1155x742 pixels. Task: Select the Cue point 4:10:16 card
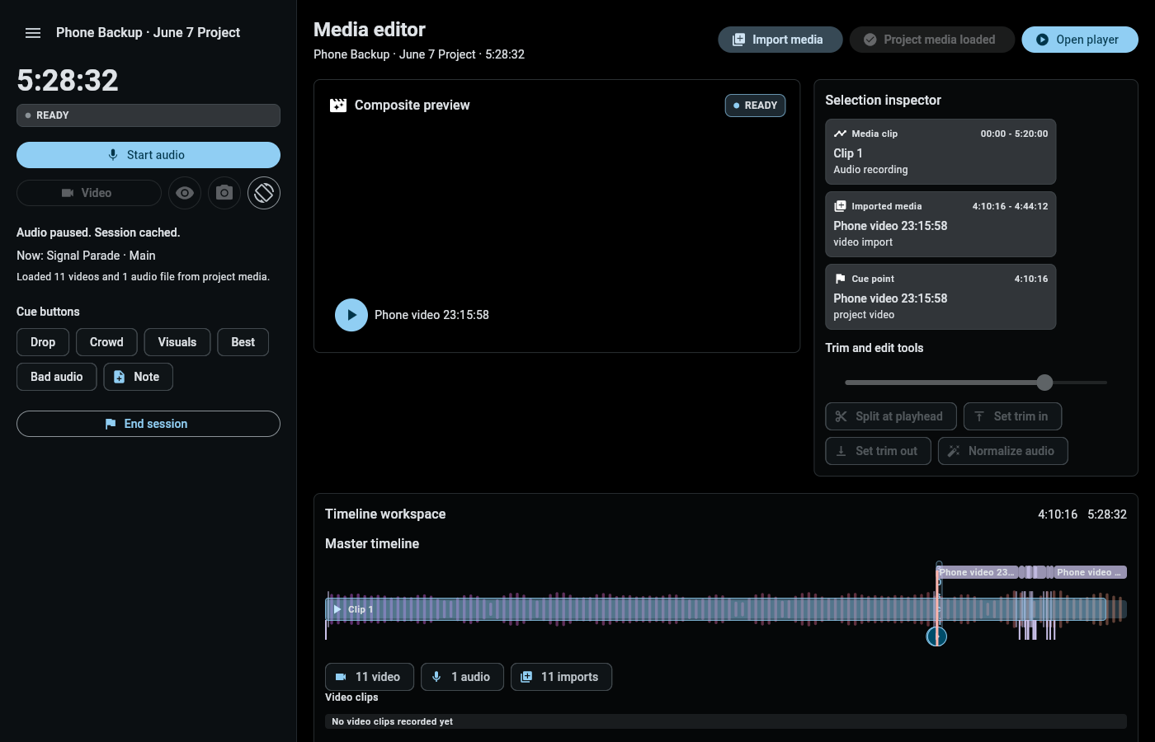point(940,297)
